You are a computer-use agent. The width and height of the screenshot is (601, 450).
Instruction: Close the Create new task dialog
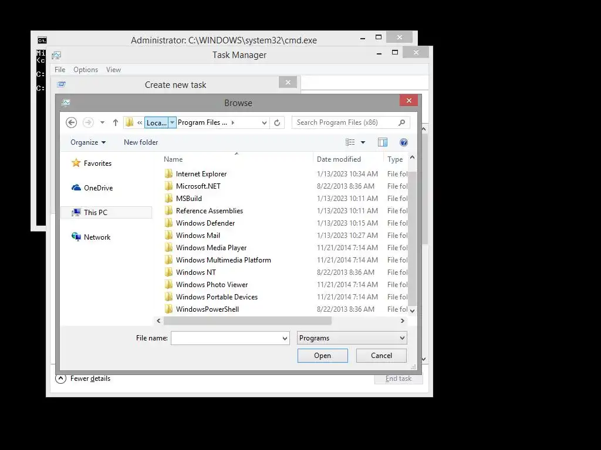pos(288,82)
